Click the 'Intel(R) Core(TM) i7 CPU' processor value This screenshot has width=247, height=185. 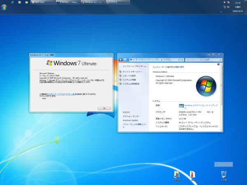point(190,112)
